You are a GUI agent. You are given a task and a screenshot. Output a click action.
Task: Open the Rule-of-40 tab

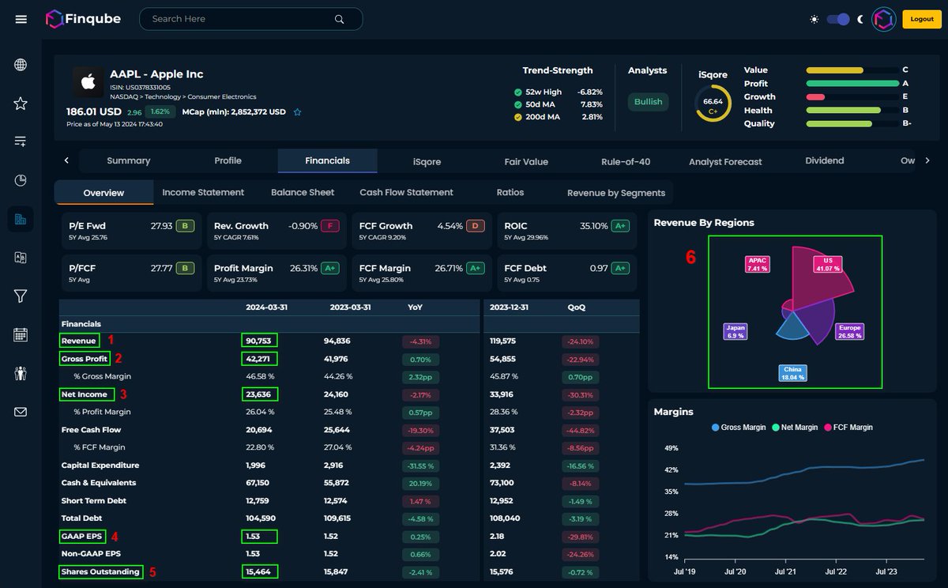tap(626, 161)
